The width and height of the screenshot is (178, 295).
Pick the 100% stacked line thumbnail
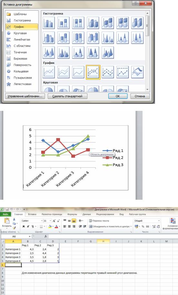pos(78,72)
